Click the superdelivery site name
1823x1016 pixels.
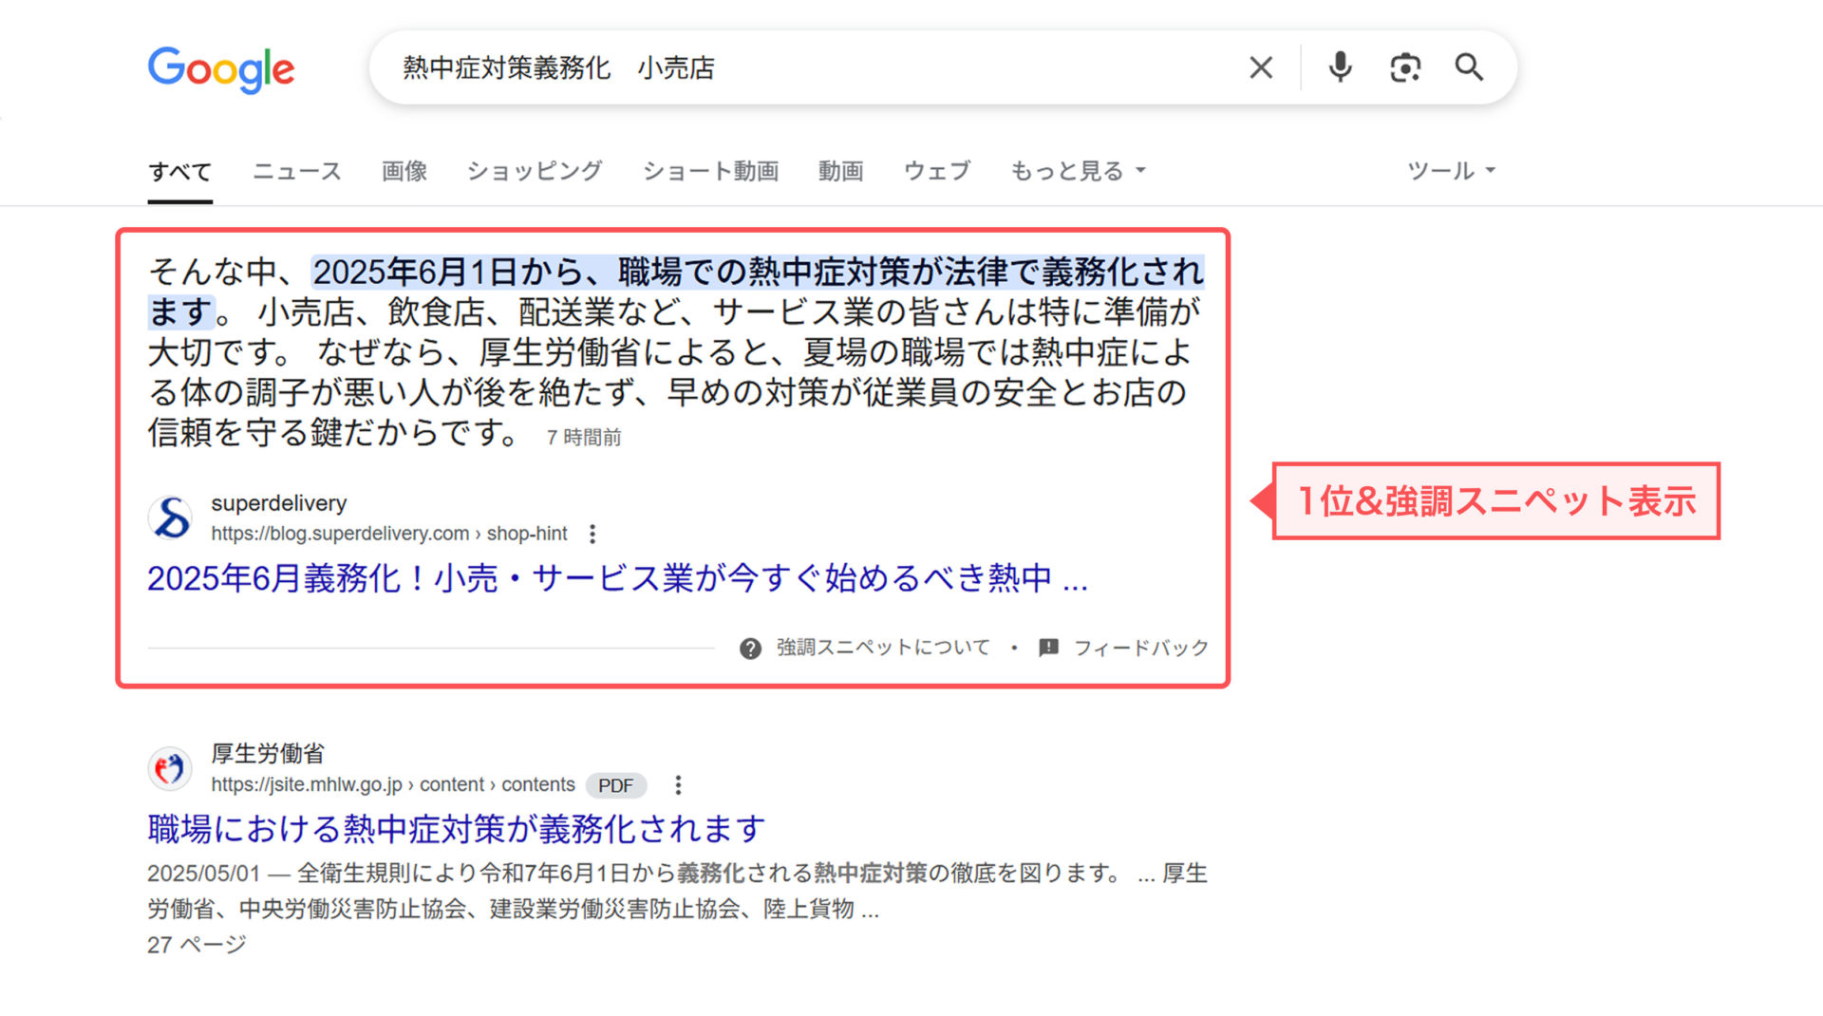point(278,503)
